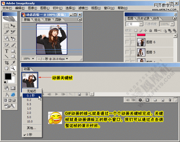
Task: Click tween frames icon in animation panel
Action: (71, 94)
